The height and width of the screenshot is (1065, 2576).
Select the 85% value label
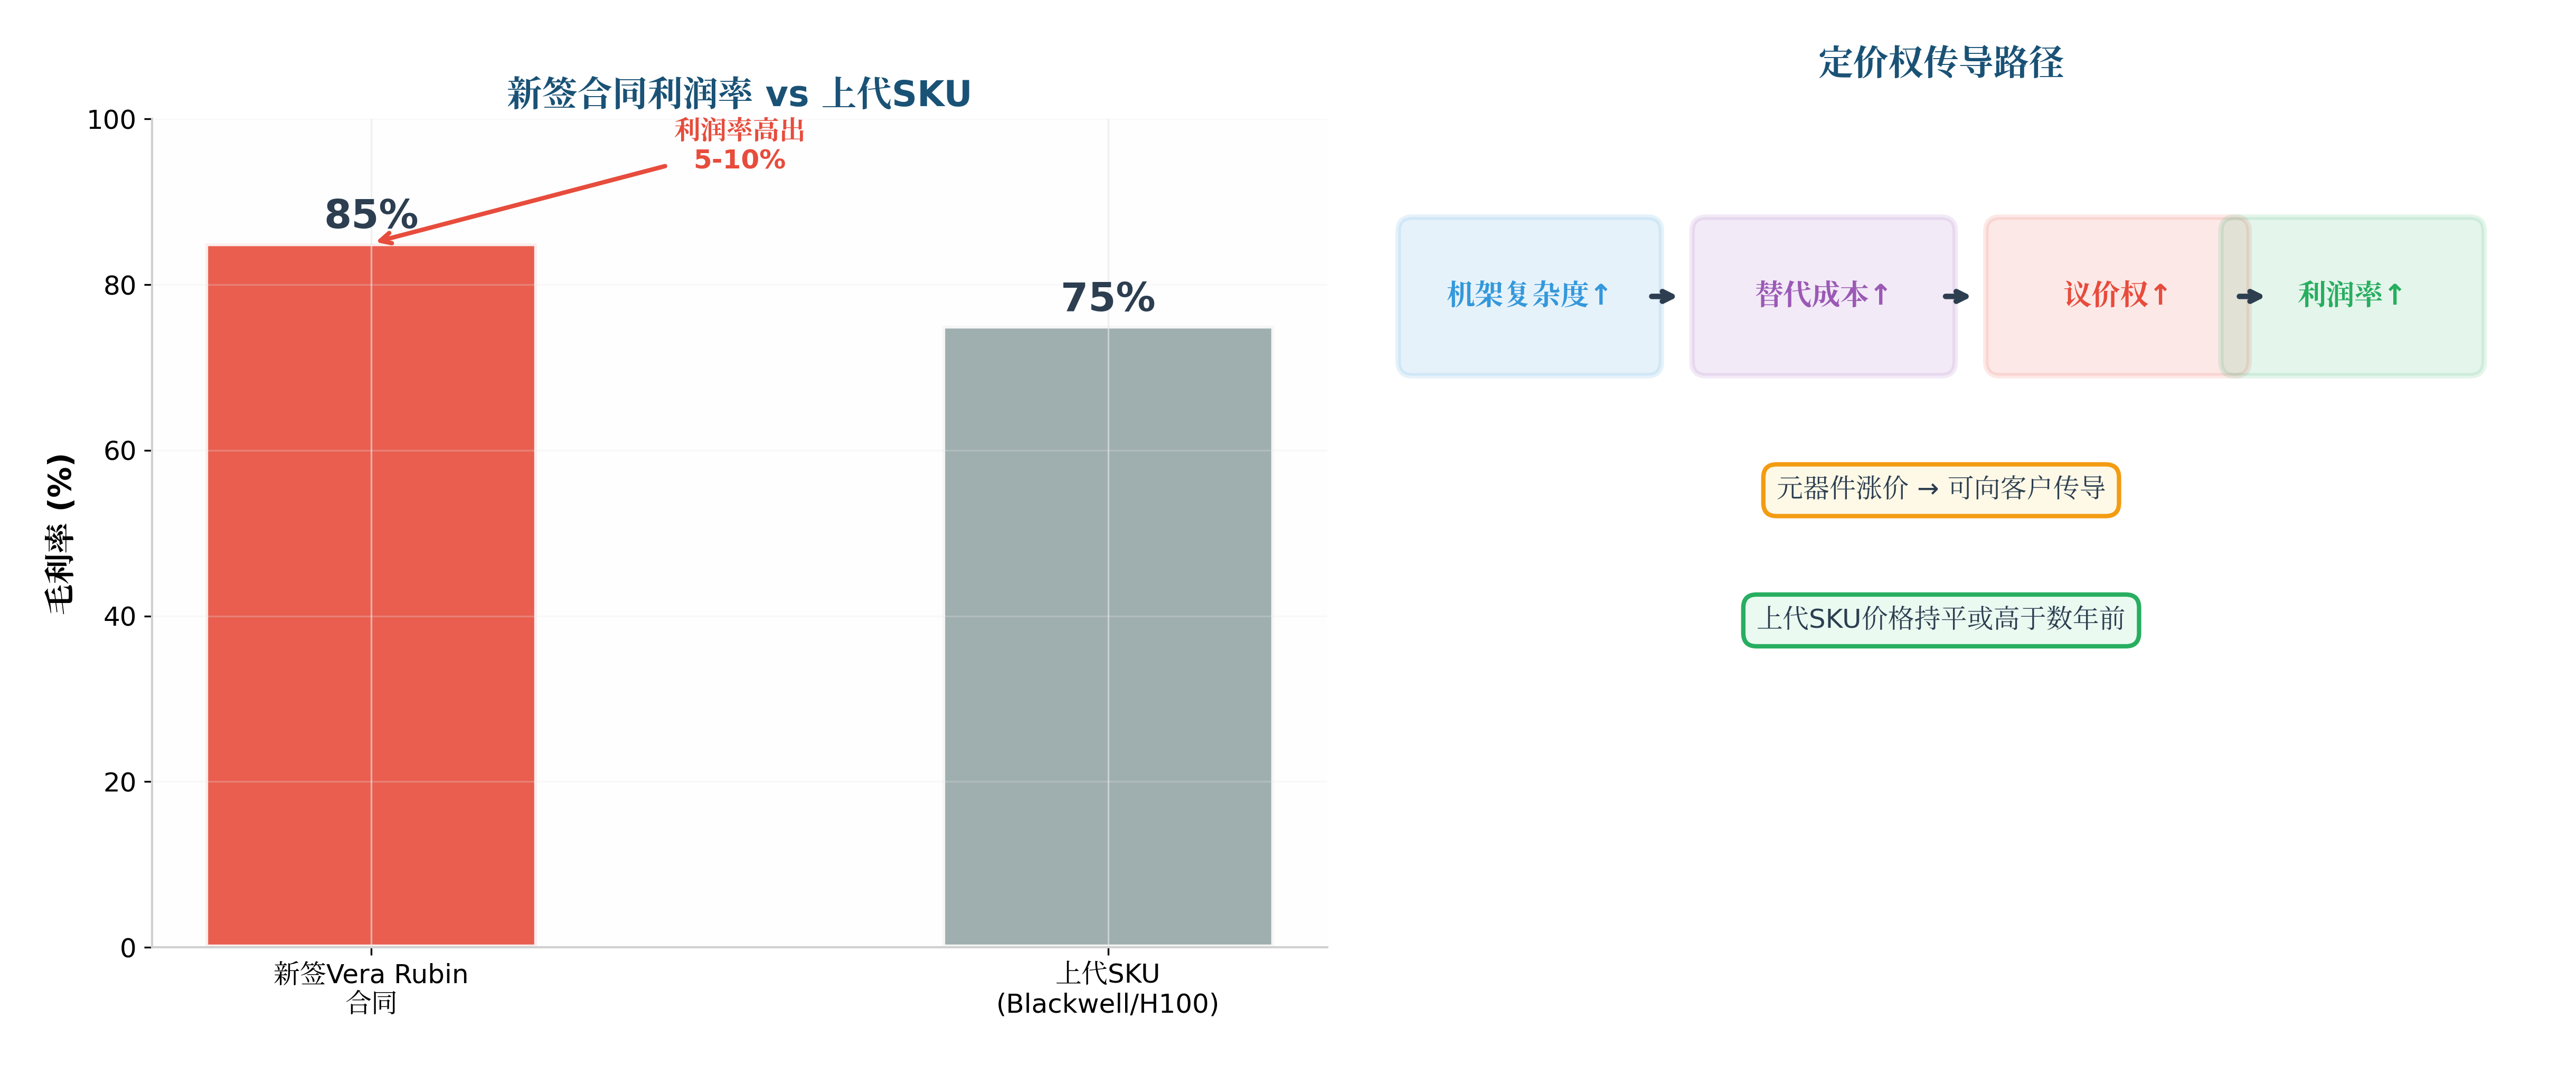(x=371, y=214)
